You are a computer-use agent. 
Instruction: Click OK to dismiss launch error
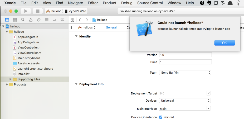click(224, 43)
